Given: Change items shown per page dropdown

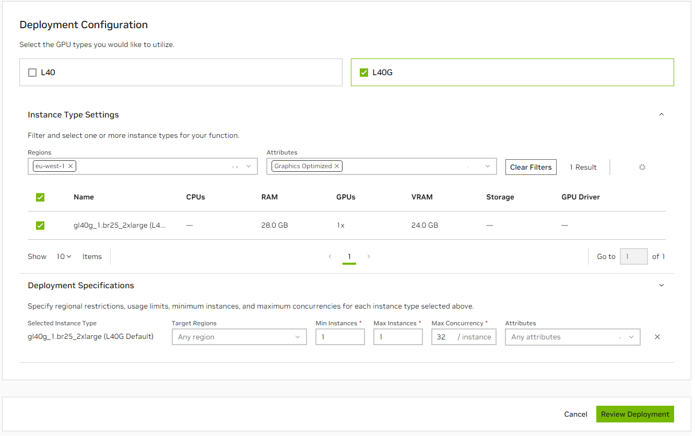Looking at the screenshot, I should (x=64, y=256).
